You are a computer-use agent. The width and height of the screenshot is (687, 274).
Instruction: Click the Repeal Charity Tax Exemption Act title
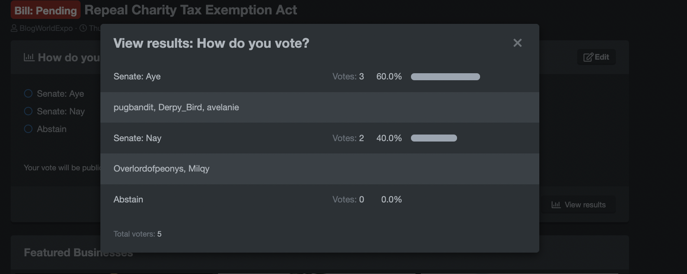point(190,10)
